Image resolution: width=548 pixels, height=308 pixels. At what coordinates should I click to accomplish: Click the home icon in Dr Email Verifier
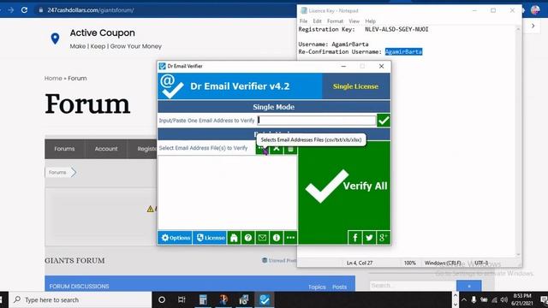pyautogui.click(x=234, y=238)
